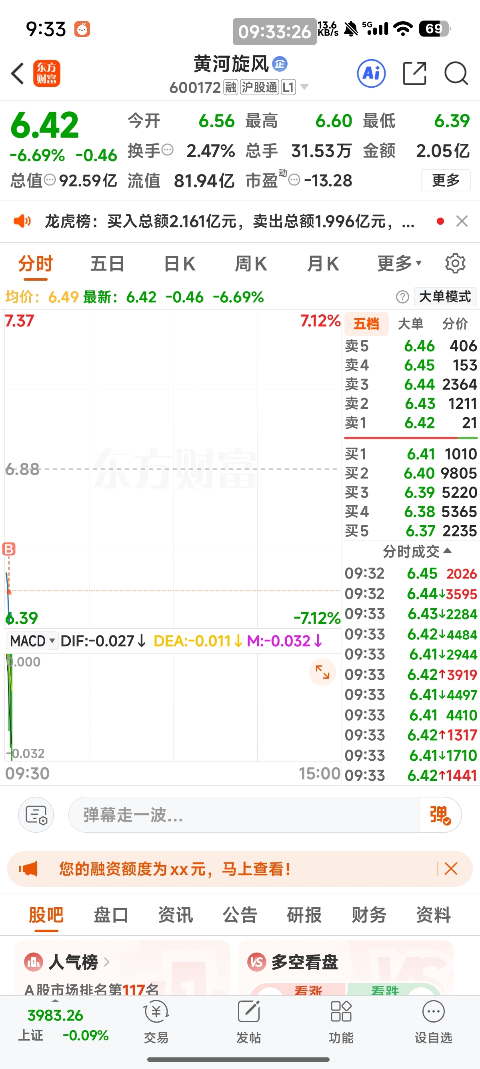Vote 看涨 in 多空看盘

pos(308,990)
